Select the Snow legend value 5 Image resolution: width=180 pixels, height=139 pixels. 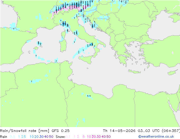[84, 137]
